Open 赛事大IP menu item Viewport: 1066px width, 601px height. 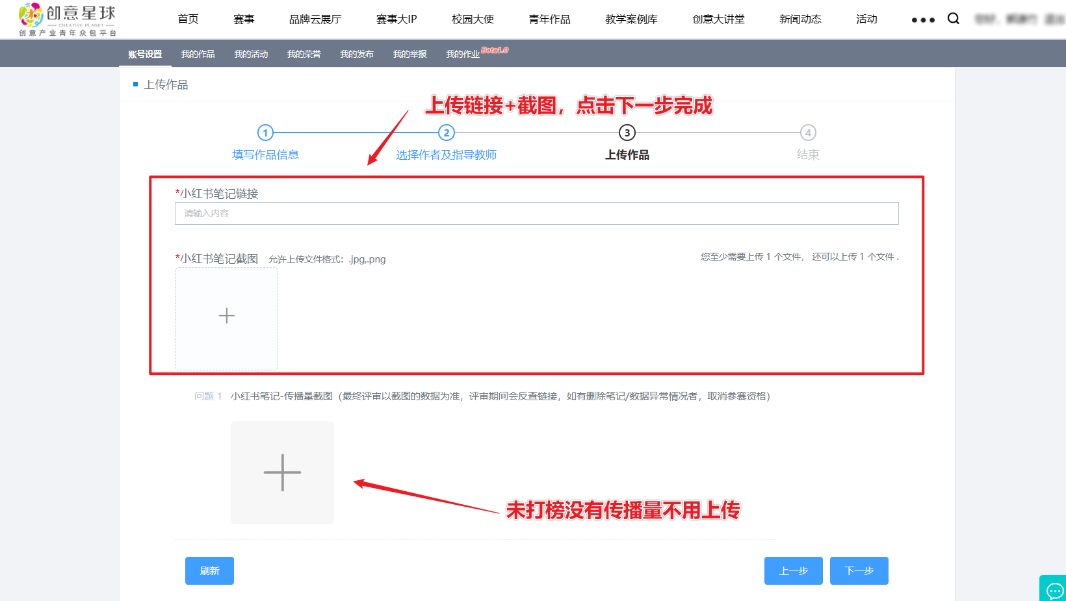pyautogui.click(x=396, y=19)
